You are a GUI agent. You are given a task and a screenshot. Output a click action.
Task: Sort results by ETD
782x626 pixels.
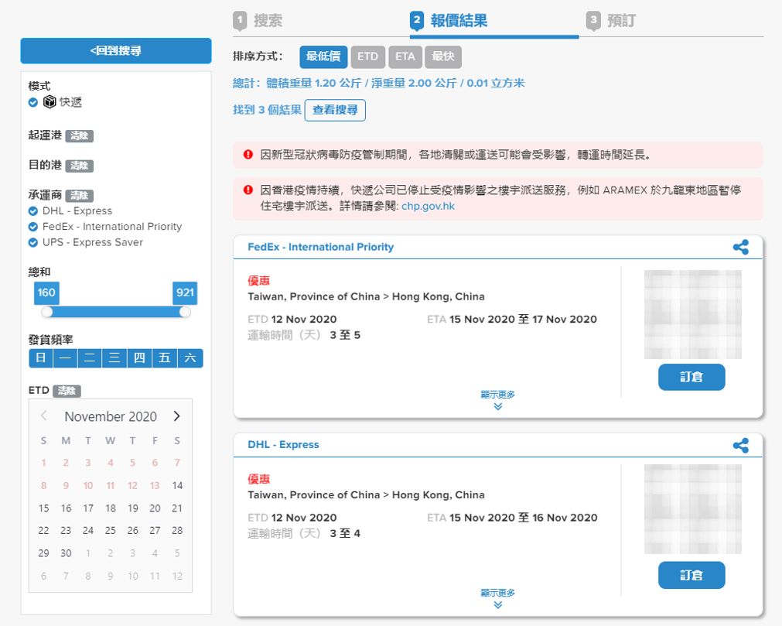pyautogui.click(x=368, y=56)
